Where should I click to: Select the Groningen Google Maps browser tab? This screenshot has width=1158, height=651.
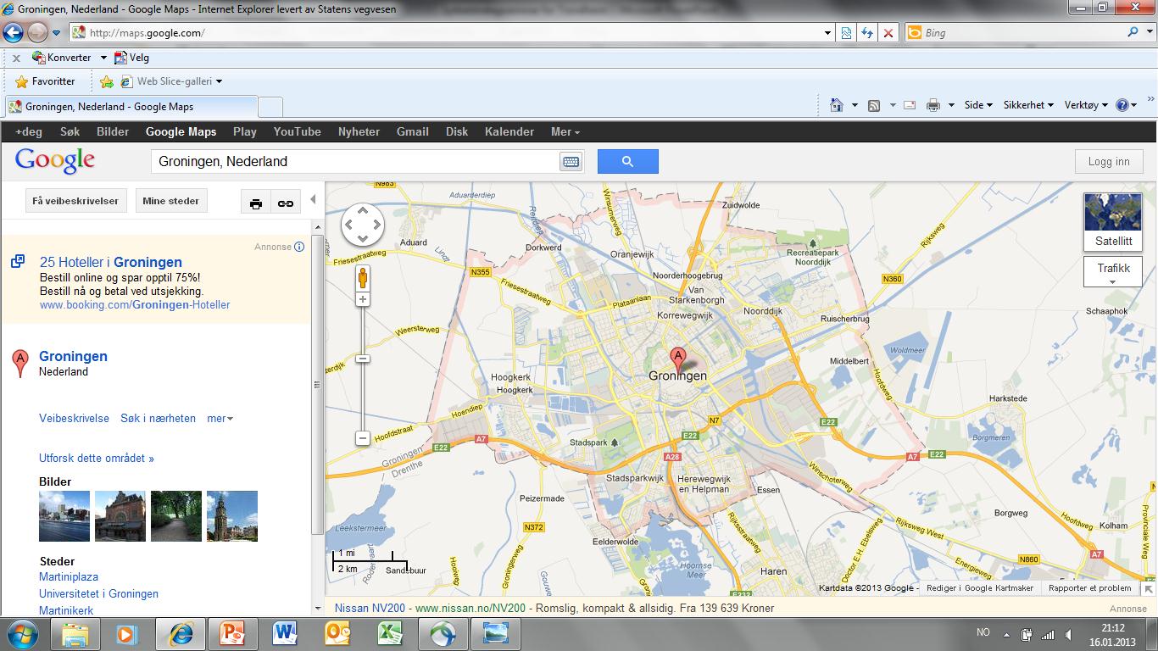(x=131, y=107)
